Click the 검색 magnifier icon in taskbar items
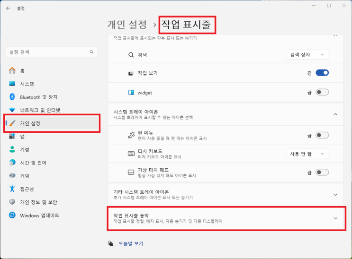The height and width of the screenshot is (259, 352). point(131,55)
